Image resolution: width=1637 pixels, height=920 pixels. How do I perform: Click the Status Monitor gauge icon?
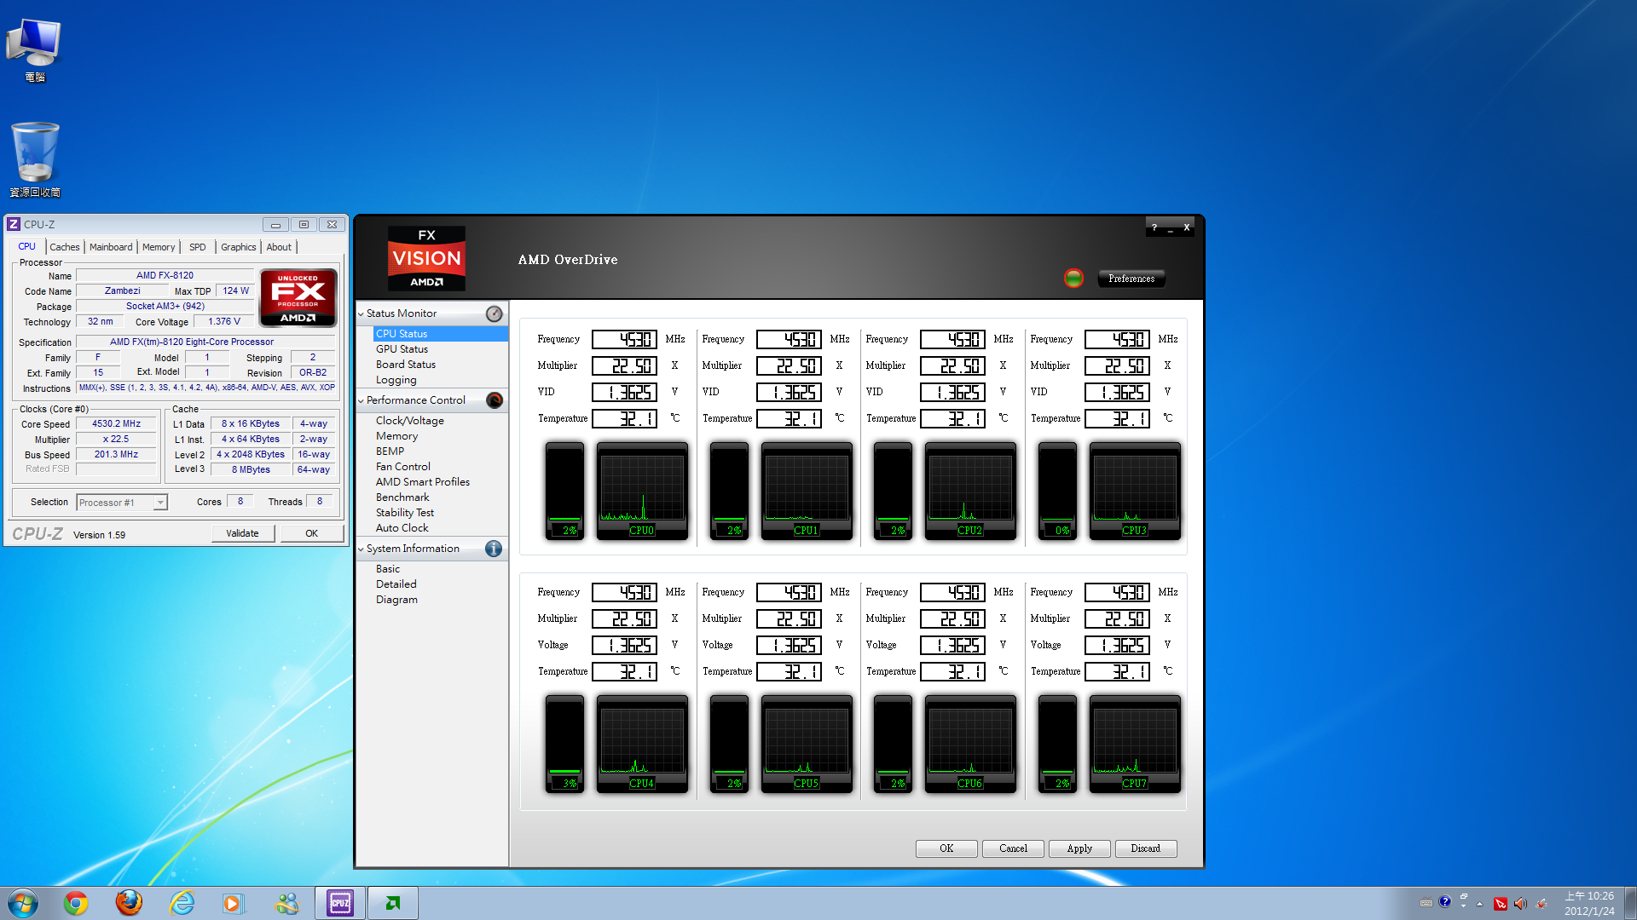(x=495, y=313)
